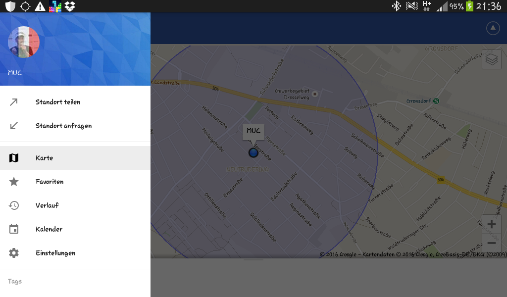Tap the compass navigation arrow icon

(493, 28)
